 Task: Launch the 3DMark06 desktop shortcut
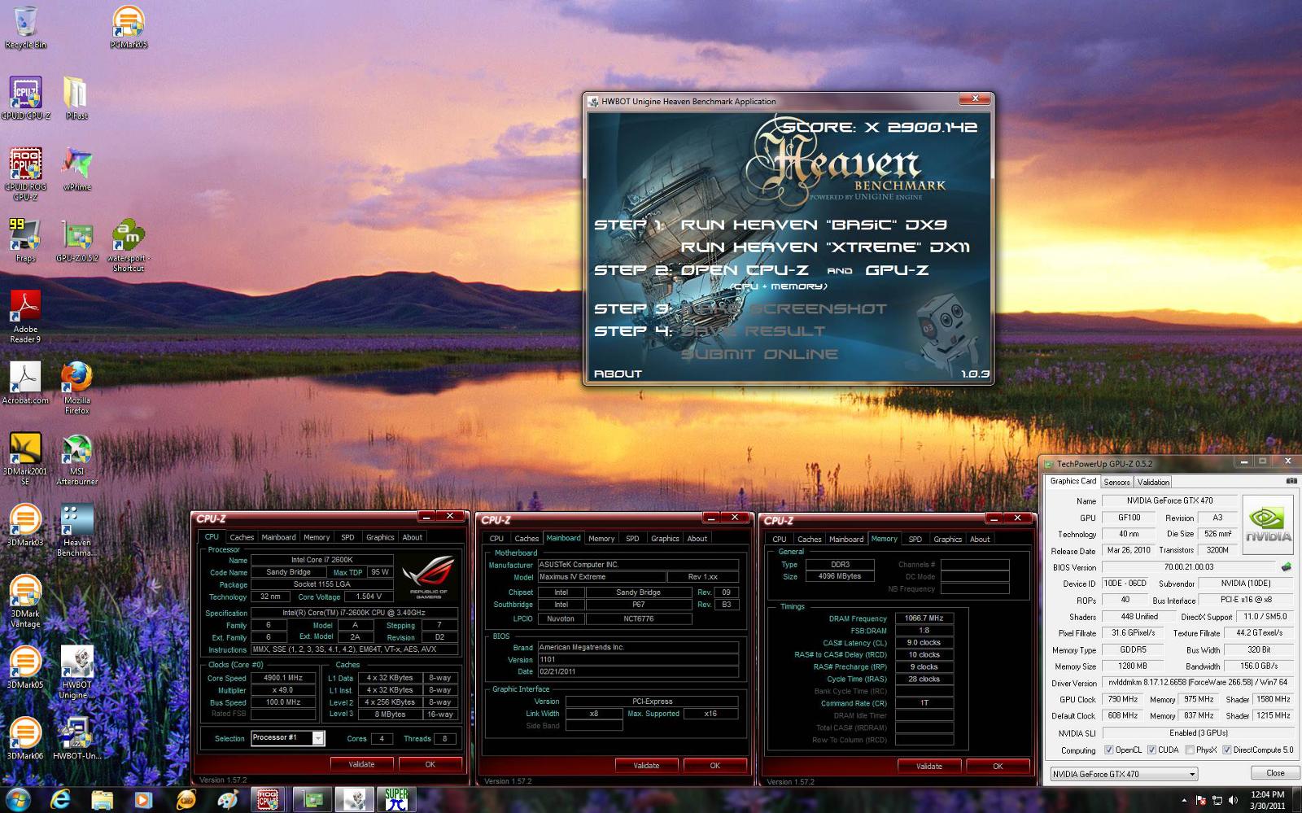click(x=25, y=738)
